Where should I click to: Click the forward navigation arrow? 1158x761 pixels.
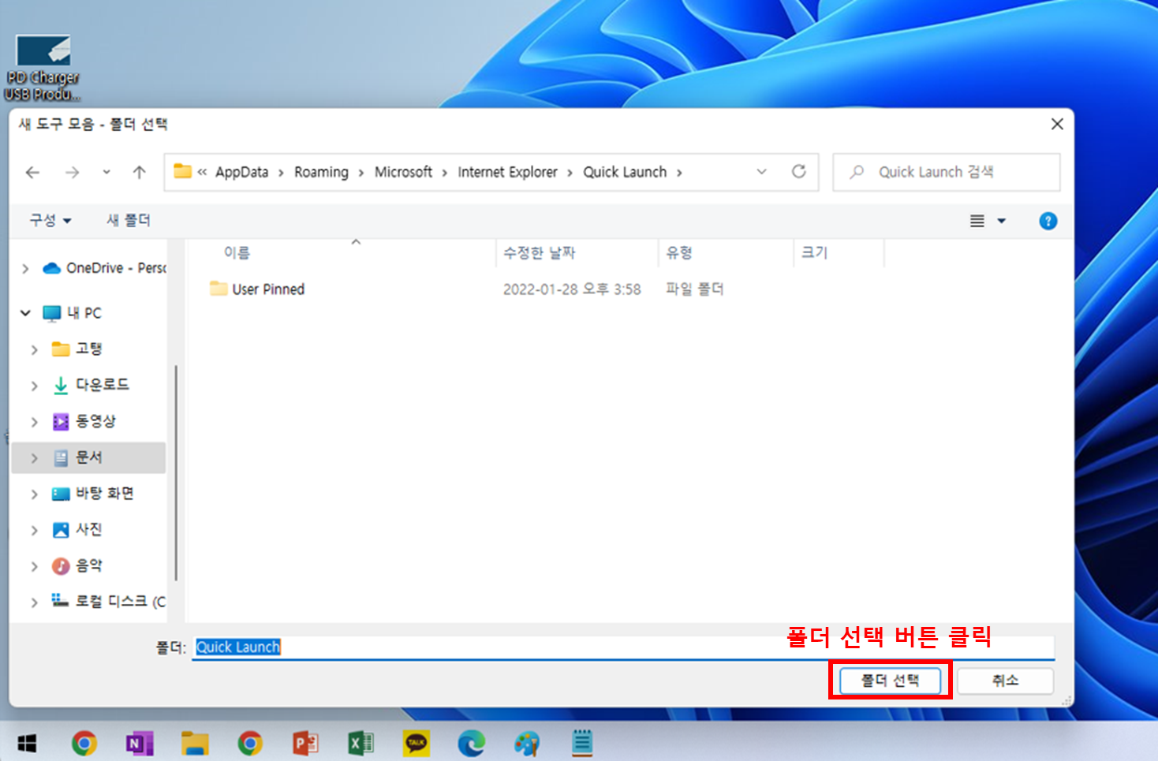(x=72, y=172)
